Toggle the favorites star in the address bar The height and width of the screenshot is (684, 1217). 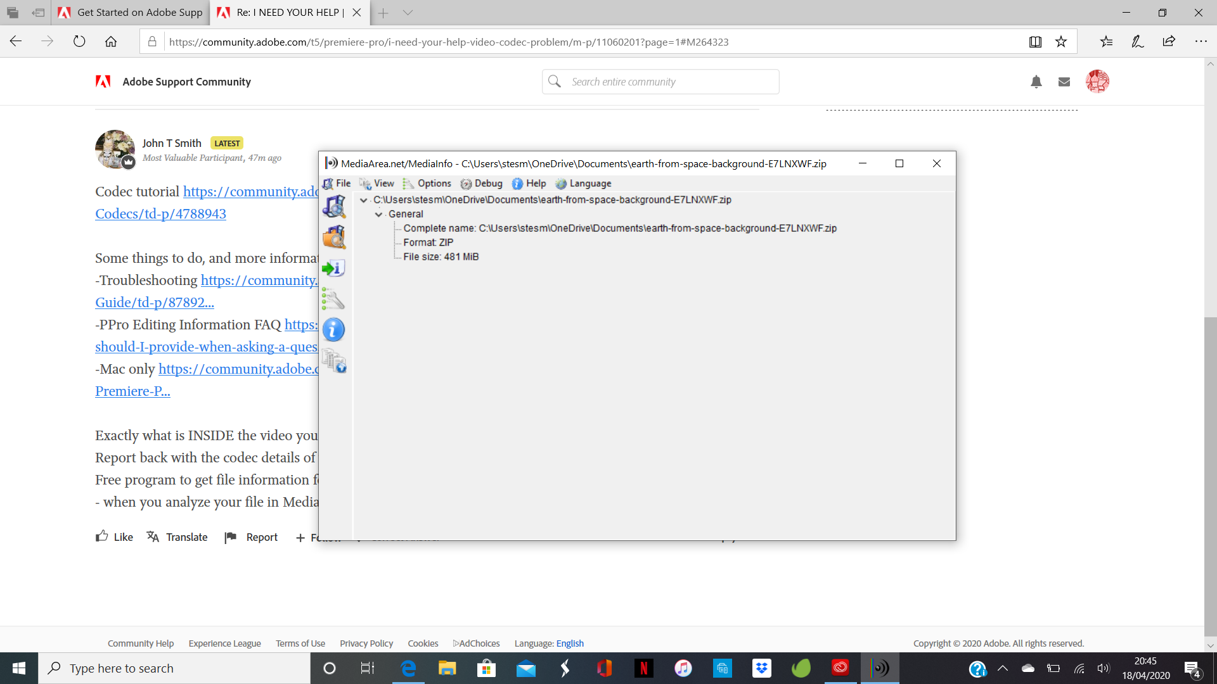click(x=1061, y=42)
